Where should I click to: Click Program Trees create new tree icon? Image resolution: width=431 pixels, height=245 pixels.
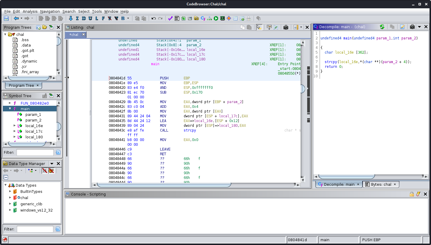(38, 27)
